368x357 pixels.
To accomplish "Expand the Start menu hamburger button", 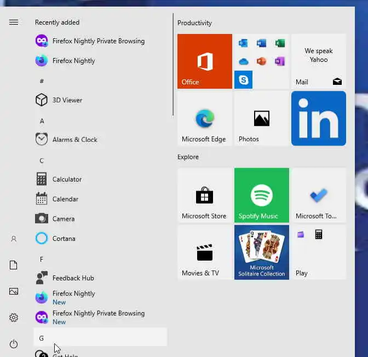I will click(x=14, y=22).
